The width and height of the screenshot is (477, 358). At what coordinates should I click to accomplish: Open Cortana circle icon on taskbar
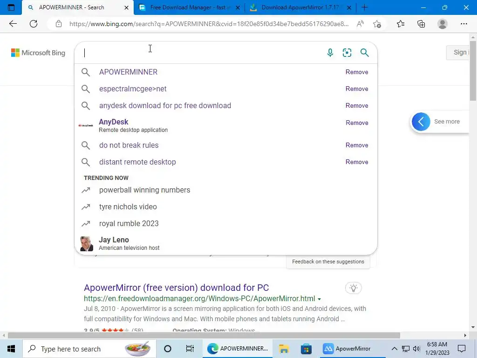(167, 349)
